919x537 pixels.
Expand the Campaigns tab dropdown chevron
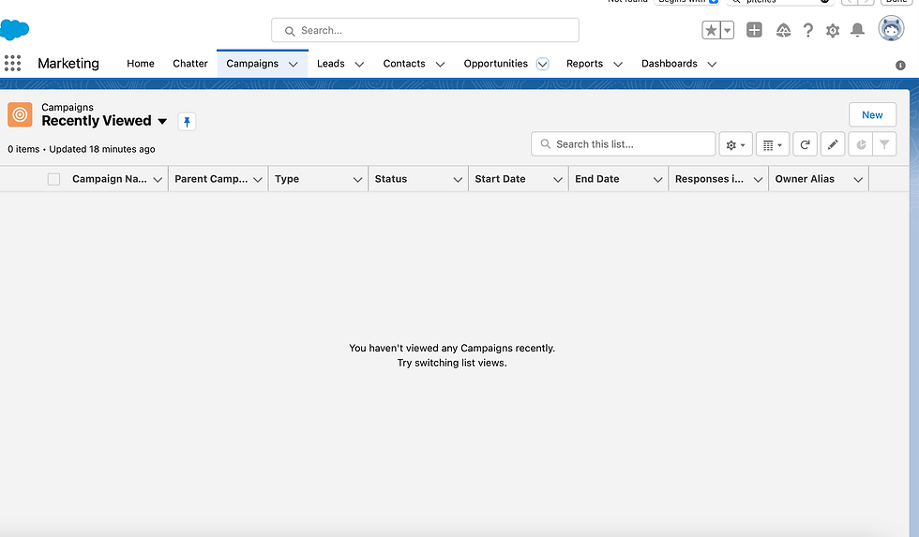[293, 65]
